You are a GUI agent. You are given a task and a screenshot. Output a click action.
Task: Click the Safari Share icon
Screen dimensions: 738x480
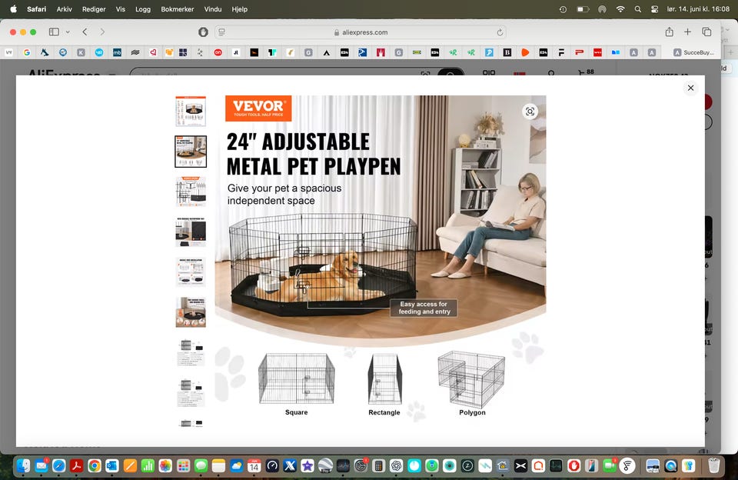(670, 32)
